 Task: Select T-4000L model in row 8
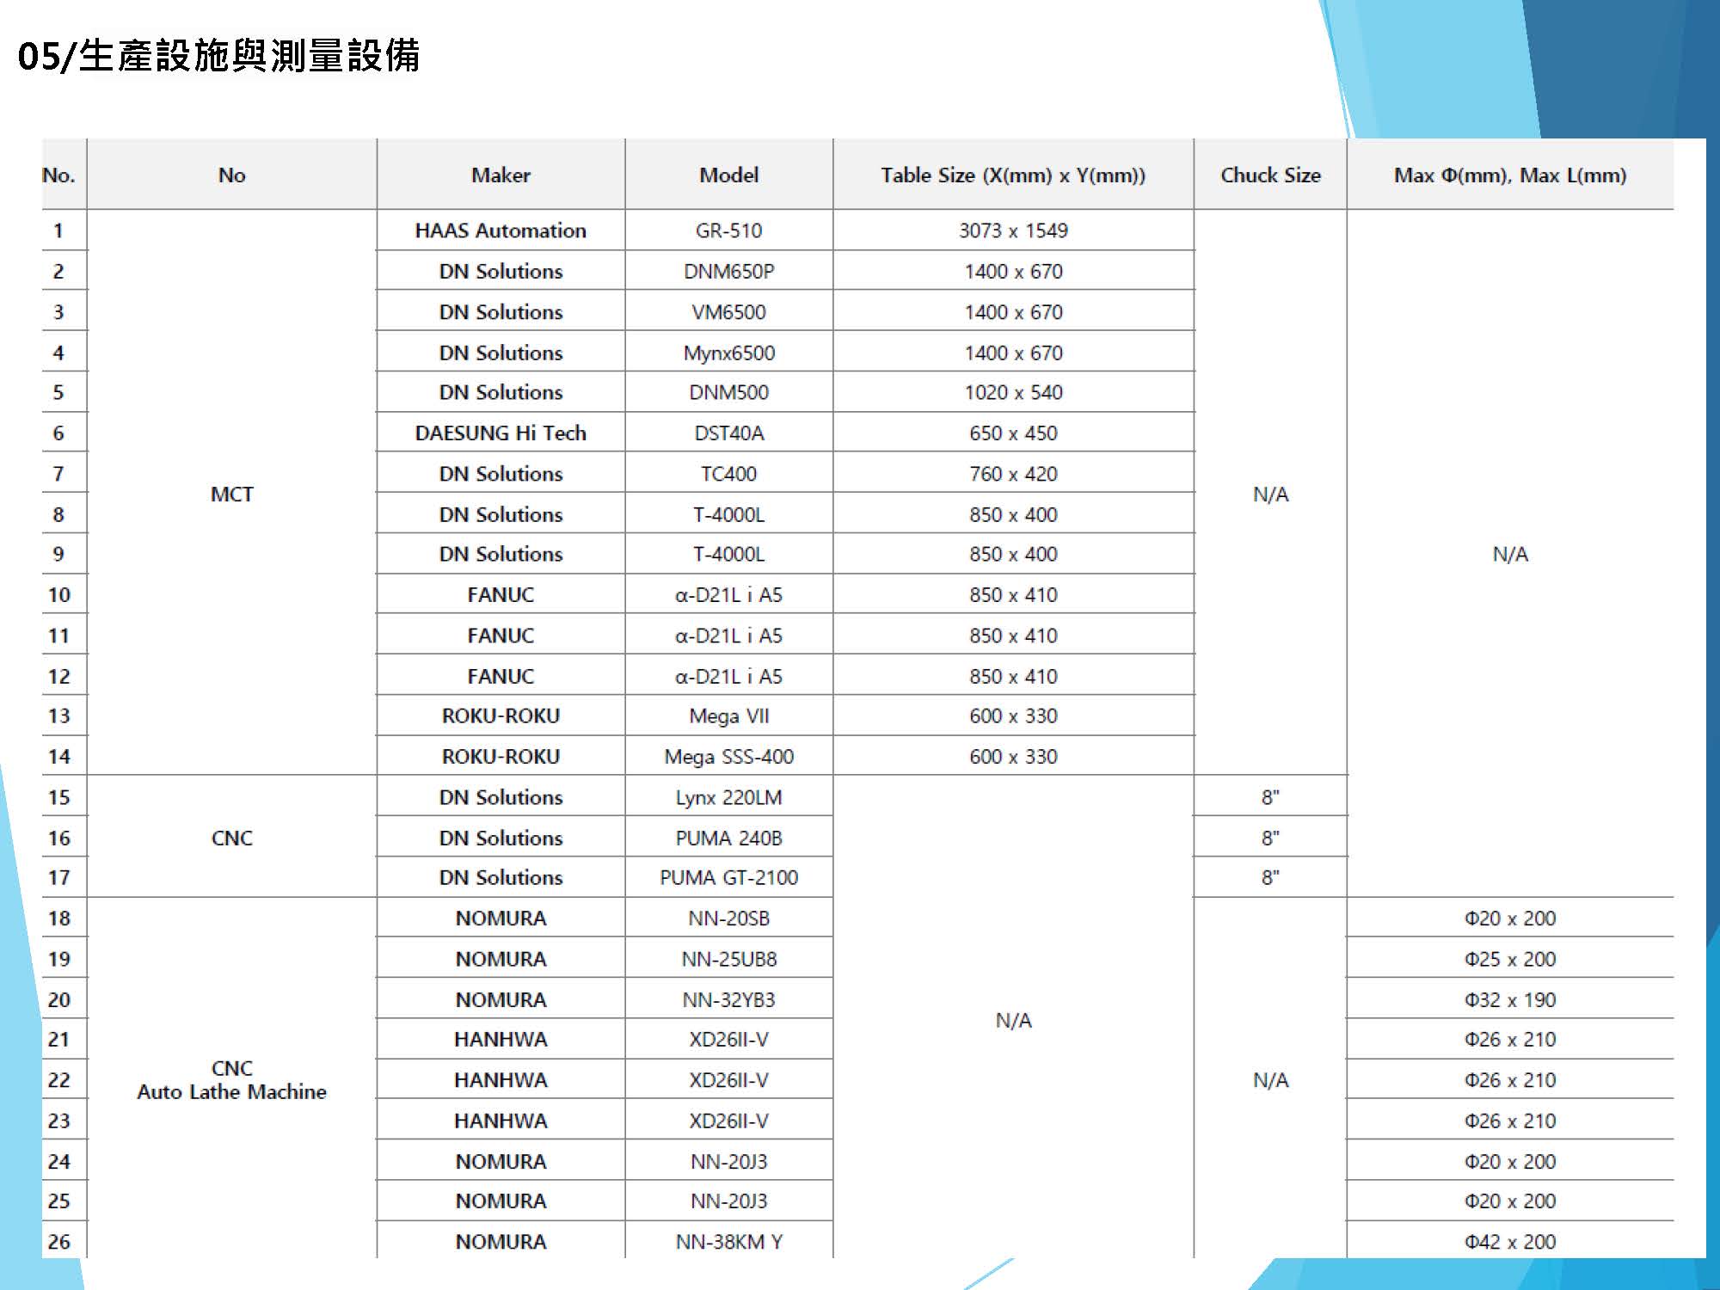tap(728, 514)
